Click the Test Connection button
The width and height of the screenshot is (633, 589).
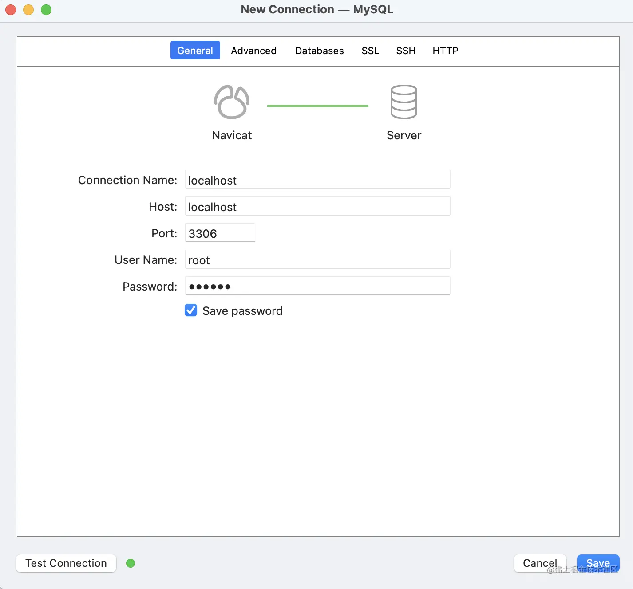pos(66,563)
